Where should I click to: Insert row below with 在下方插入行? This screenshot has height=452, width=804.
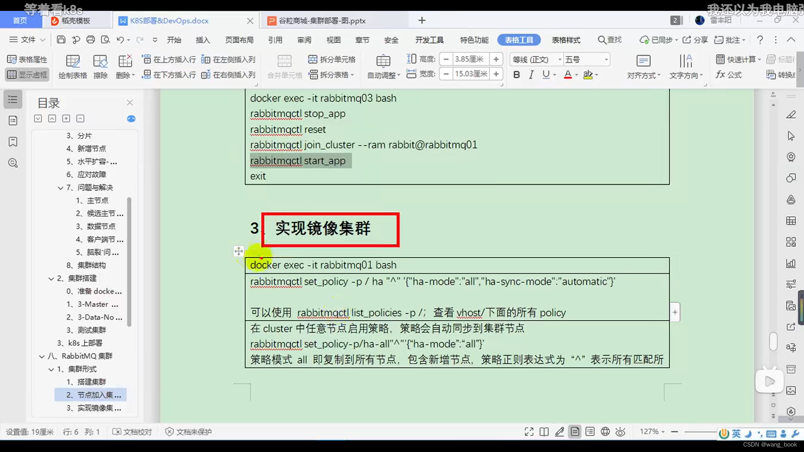point(169,74)
